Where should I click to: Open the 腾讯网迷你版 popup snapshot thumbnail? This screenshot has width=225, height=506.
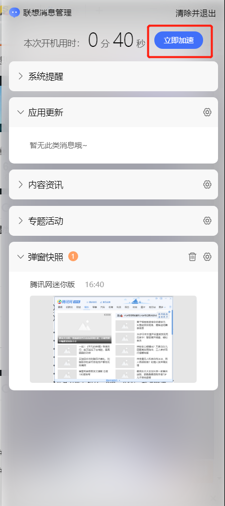113,339
